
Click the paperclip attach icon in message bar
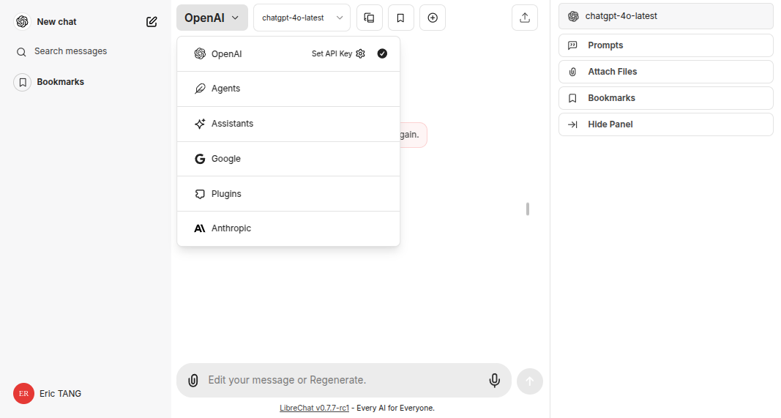(x=193, y=380)
